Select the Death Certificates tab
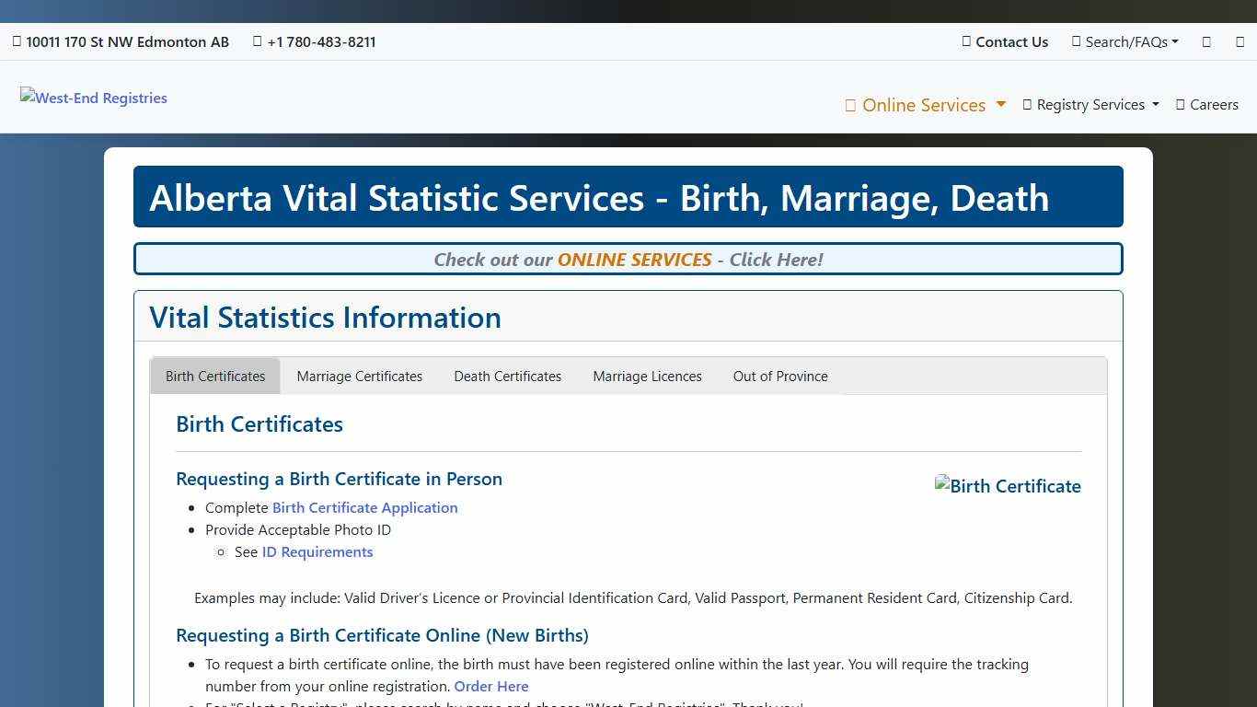The height and width of the screenshot is (707, 1257). click(507, 376)
